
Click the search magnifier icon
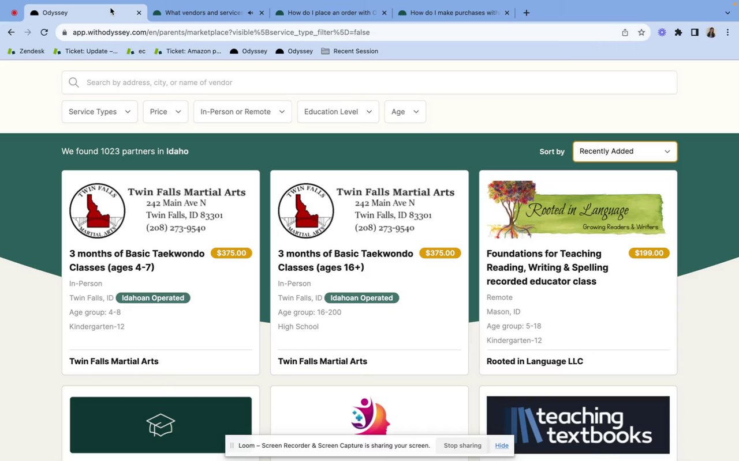(x=74, y=82)
